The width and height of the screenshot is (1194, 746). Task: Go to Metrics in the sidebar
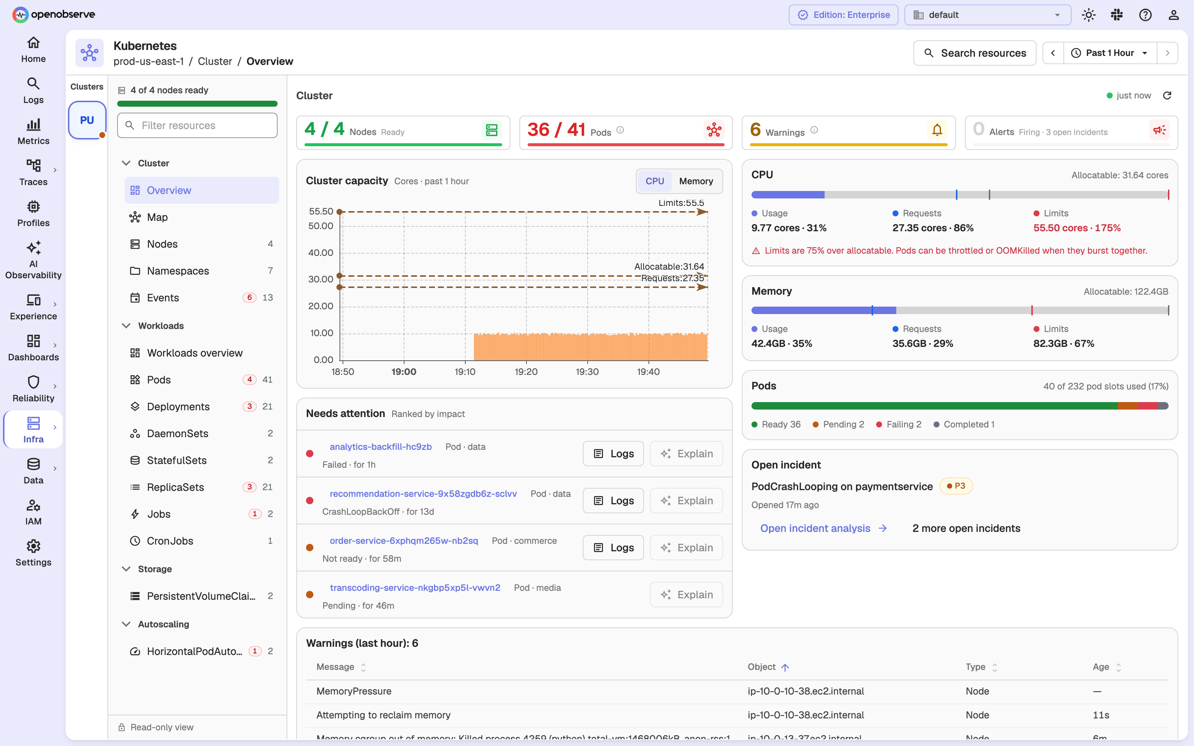tap(33, 132)
